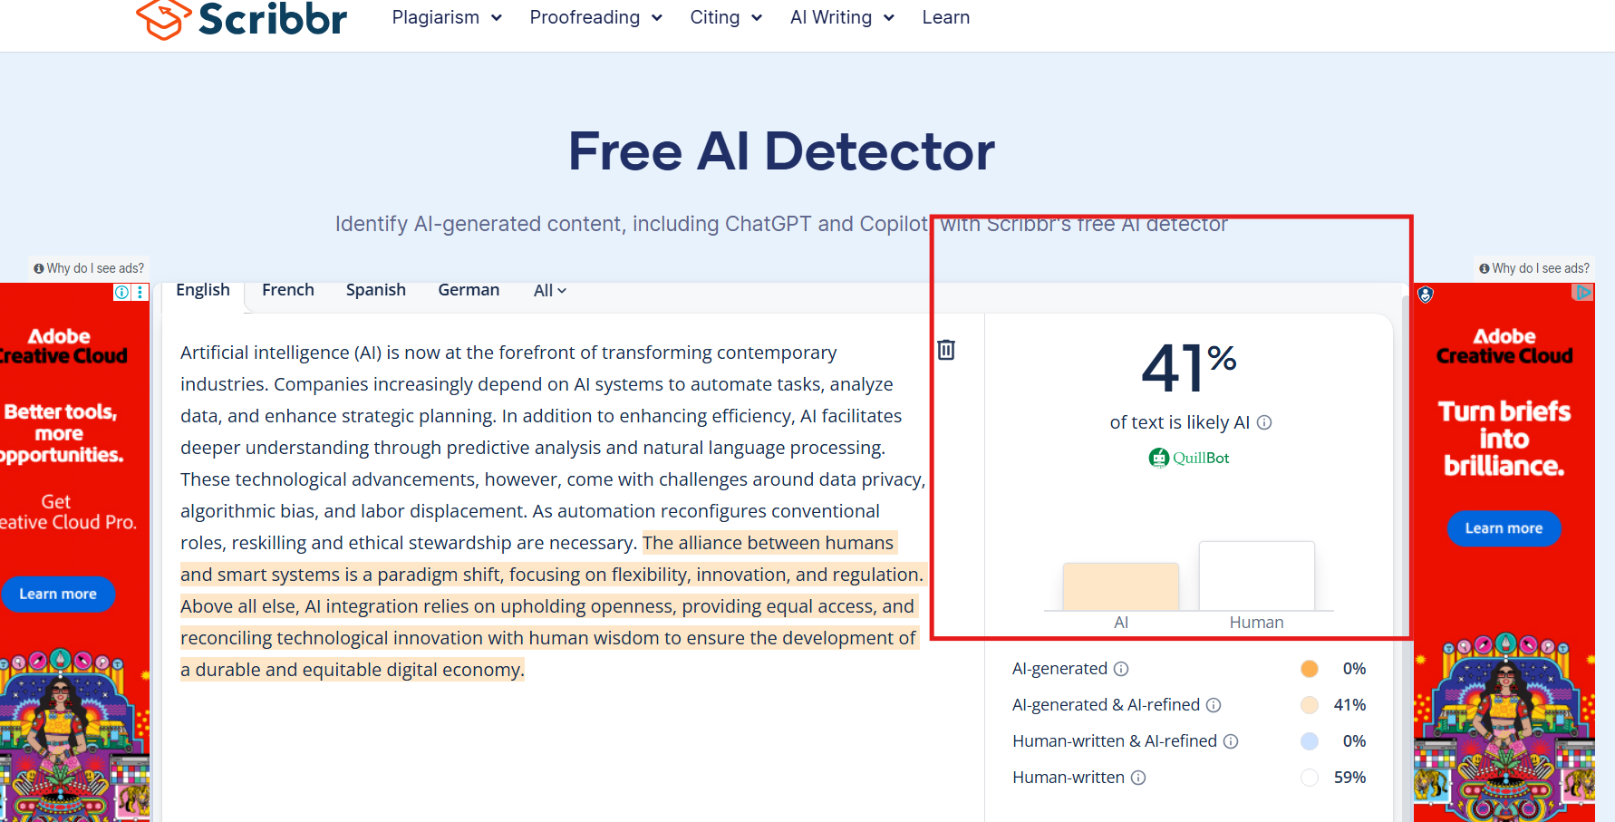Open the Learn navigation link
The width and height of the screenshot is (1615, 822).
(x=945, y=18)
